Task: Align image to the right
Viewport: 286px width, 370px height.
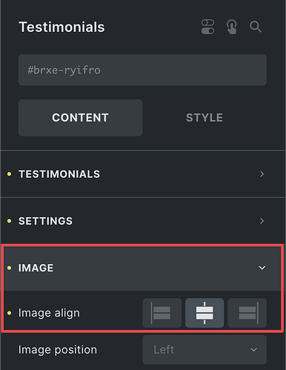Action: [x=247, y=313]
